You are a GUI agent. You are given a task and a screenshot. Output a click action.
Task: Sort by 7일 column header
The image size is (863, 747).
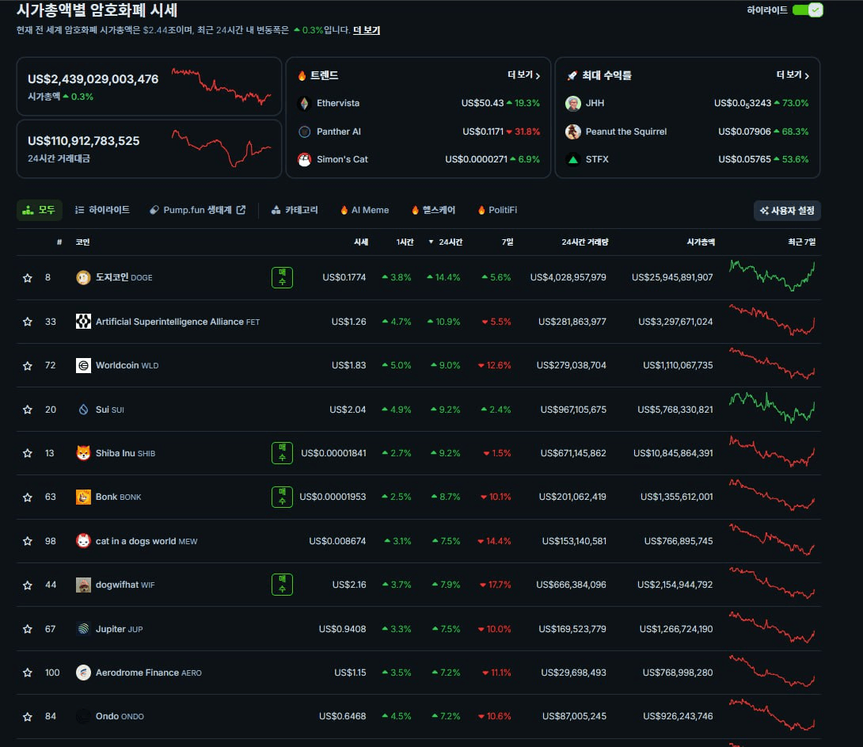(x=508, y=242)
